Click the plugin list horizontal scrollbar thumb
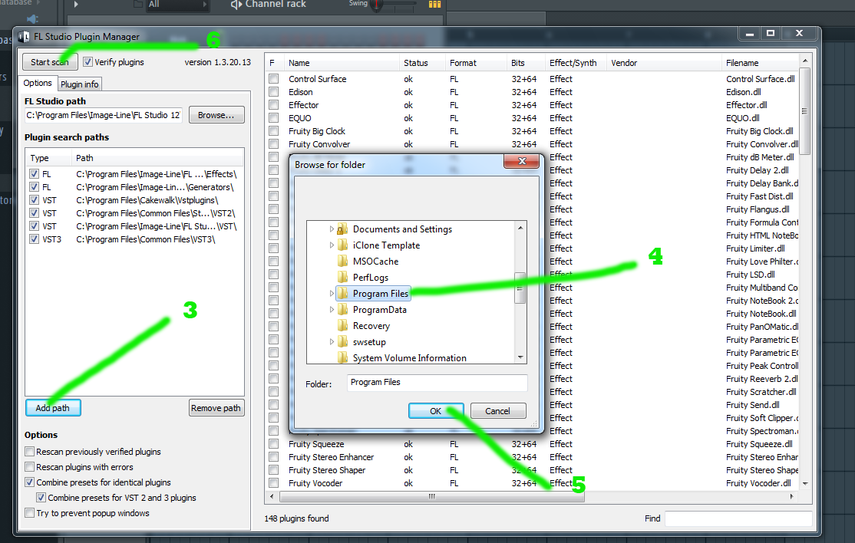Image resolution: width=855 pixels, height=543 pixels. tap(432, 497)
